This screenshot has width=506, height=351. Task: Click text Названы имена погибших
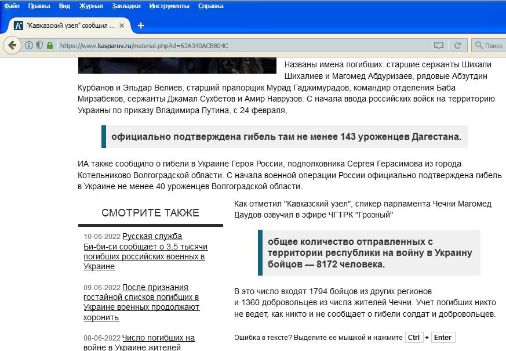(334, 64)
